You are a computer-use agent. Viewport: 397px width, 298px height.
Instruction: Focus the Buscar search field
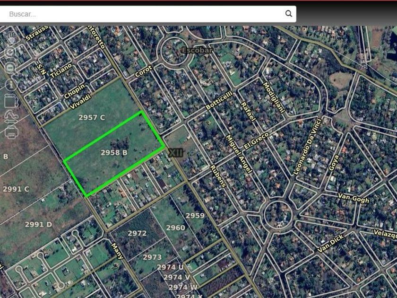tap(146, 14)
